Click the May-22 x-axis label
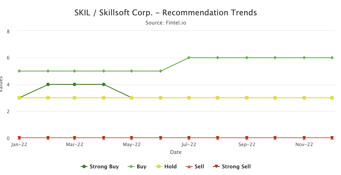The height and width of the screenshot is (175, 341). (x=132, y=145)
